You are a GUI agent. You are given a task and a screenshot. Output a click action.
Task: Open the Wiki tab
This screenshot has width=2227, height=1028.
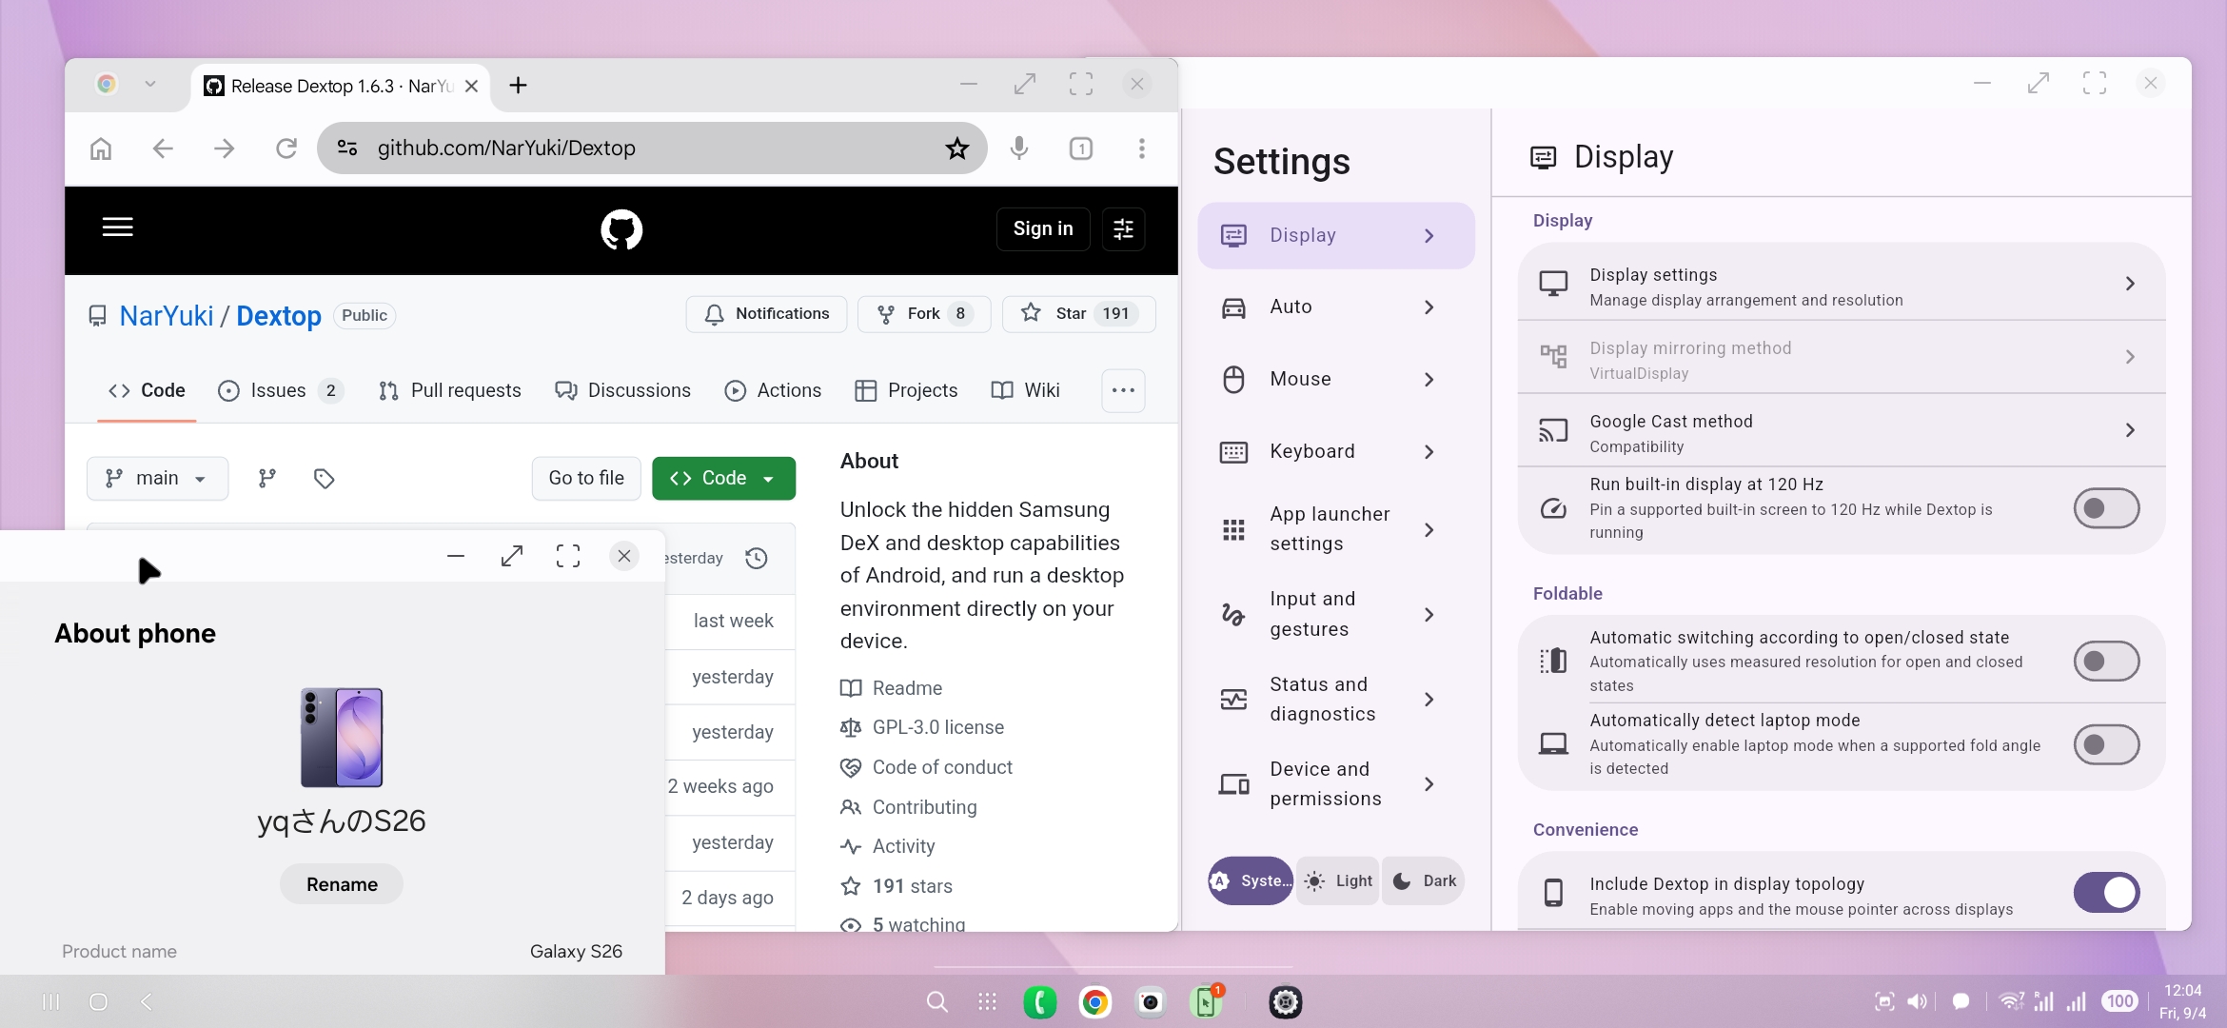[x=1026, y=391]
